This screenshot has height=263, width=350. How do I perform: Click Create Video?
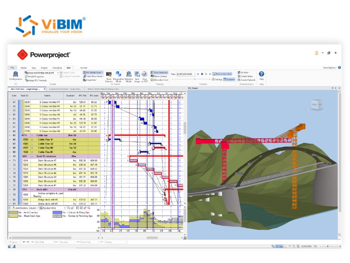click(x=245, y=76)
